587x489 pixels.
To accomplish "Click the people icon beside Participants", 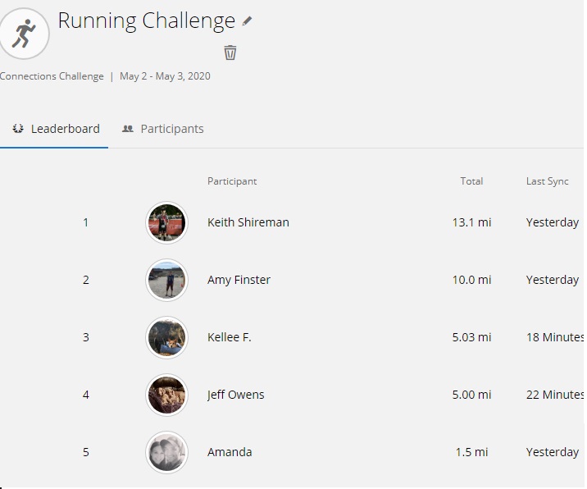I will point(128,129).
